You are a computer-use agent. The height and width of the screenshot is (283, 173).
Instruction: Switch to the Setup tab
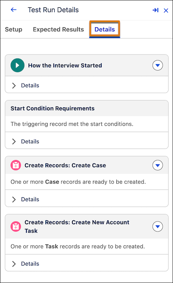pyautogui.click(x=13, y=29)
